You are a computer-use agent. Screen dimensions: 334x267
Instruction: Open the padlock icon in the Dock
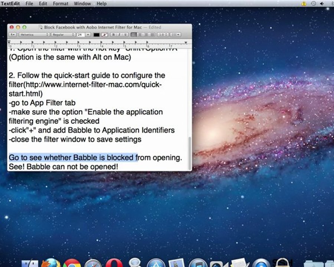click(282, 263)
